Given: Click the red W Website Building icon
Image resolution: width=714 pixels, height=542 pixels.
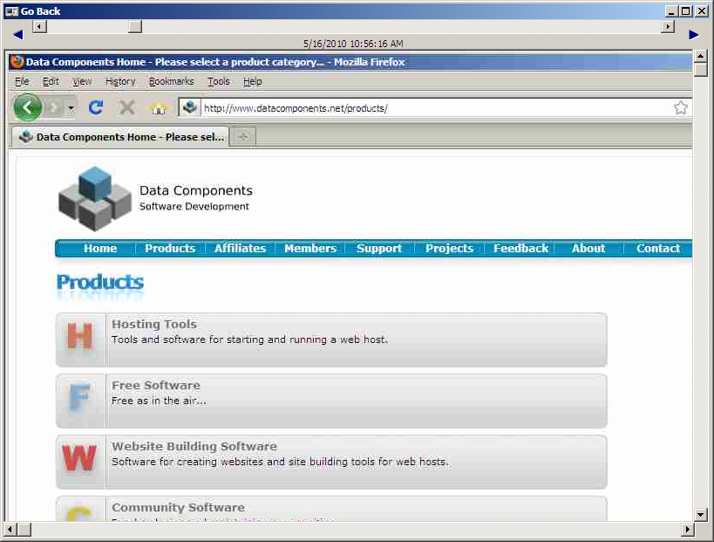Looking at the screenshot, I should pos(80,461).
